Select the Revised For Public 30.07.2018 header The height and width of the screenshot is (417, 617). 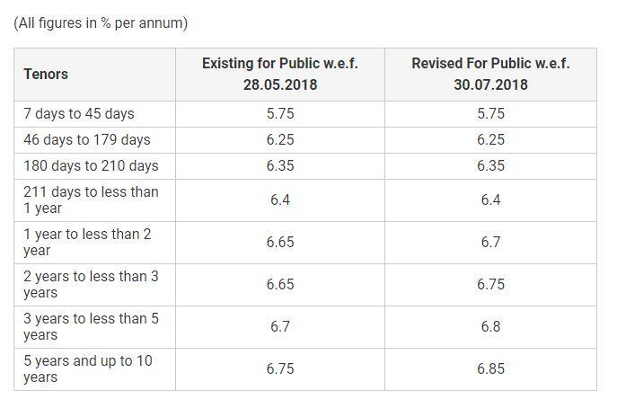[490, 74]
